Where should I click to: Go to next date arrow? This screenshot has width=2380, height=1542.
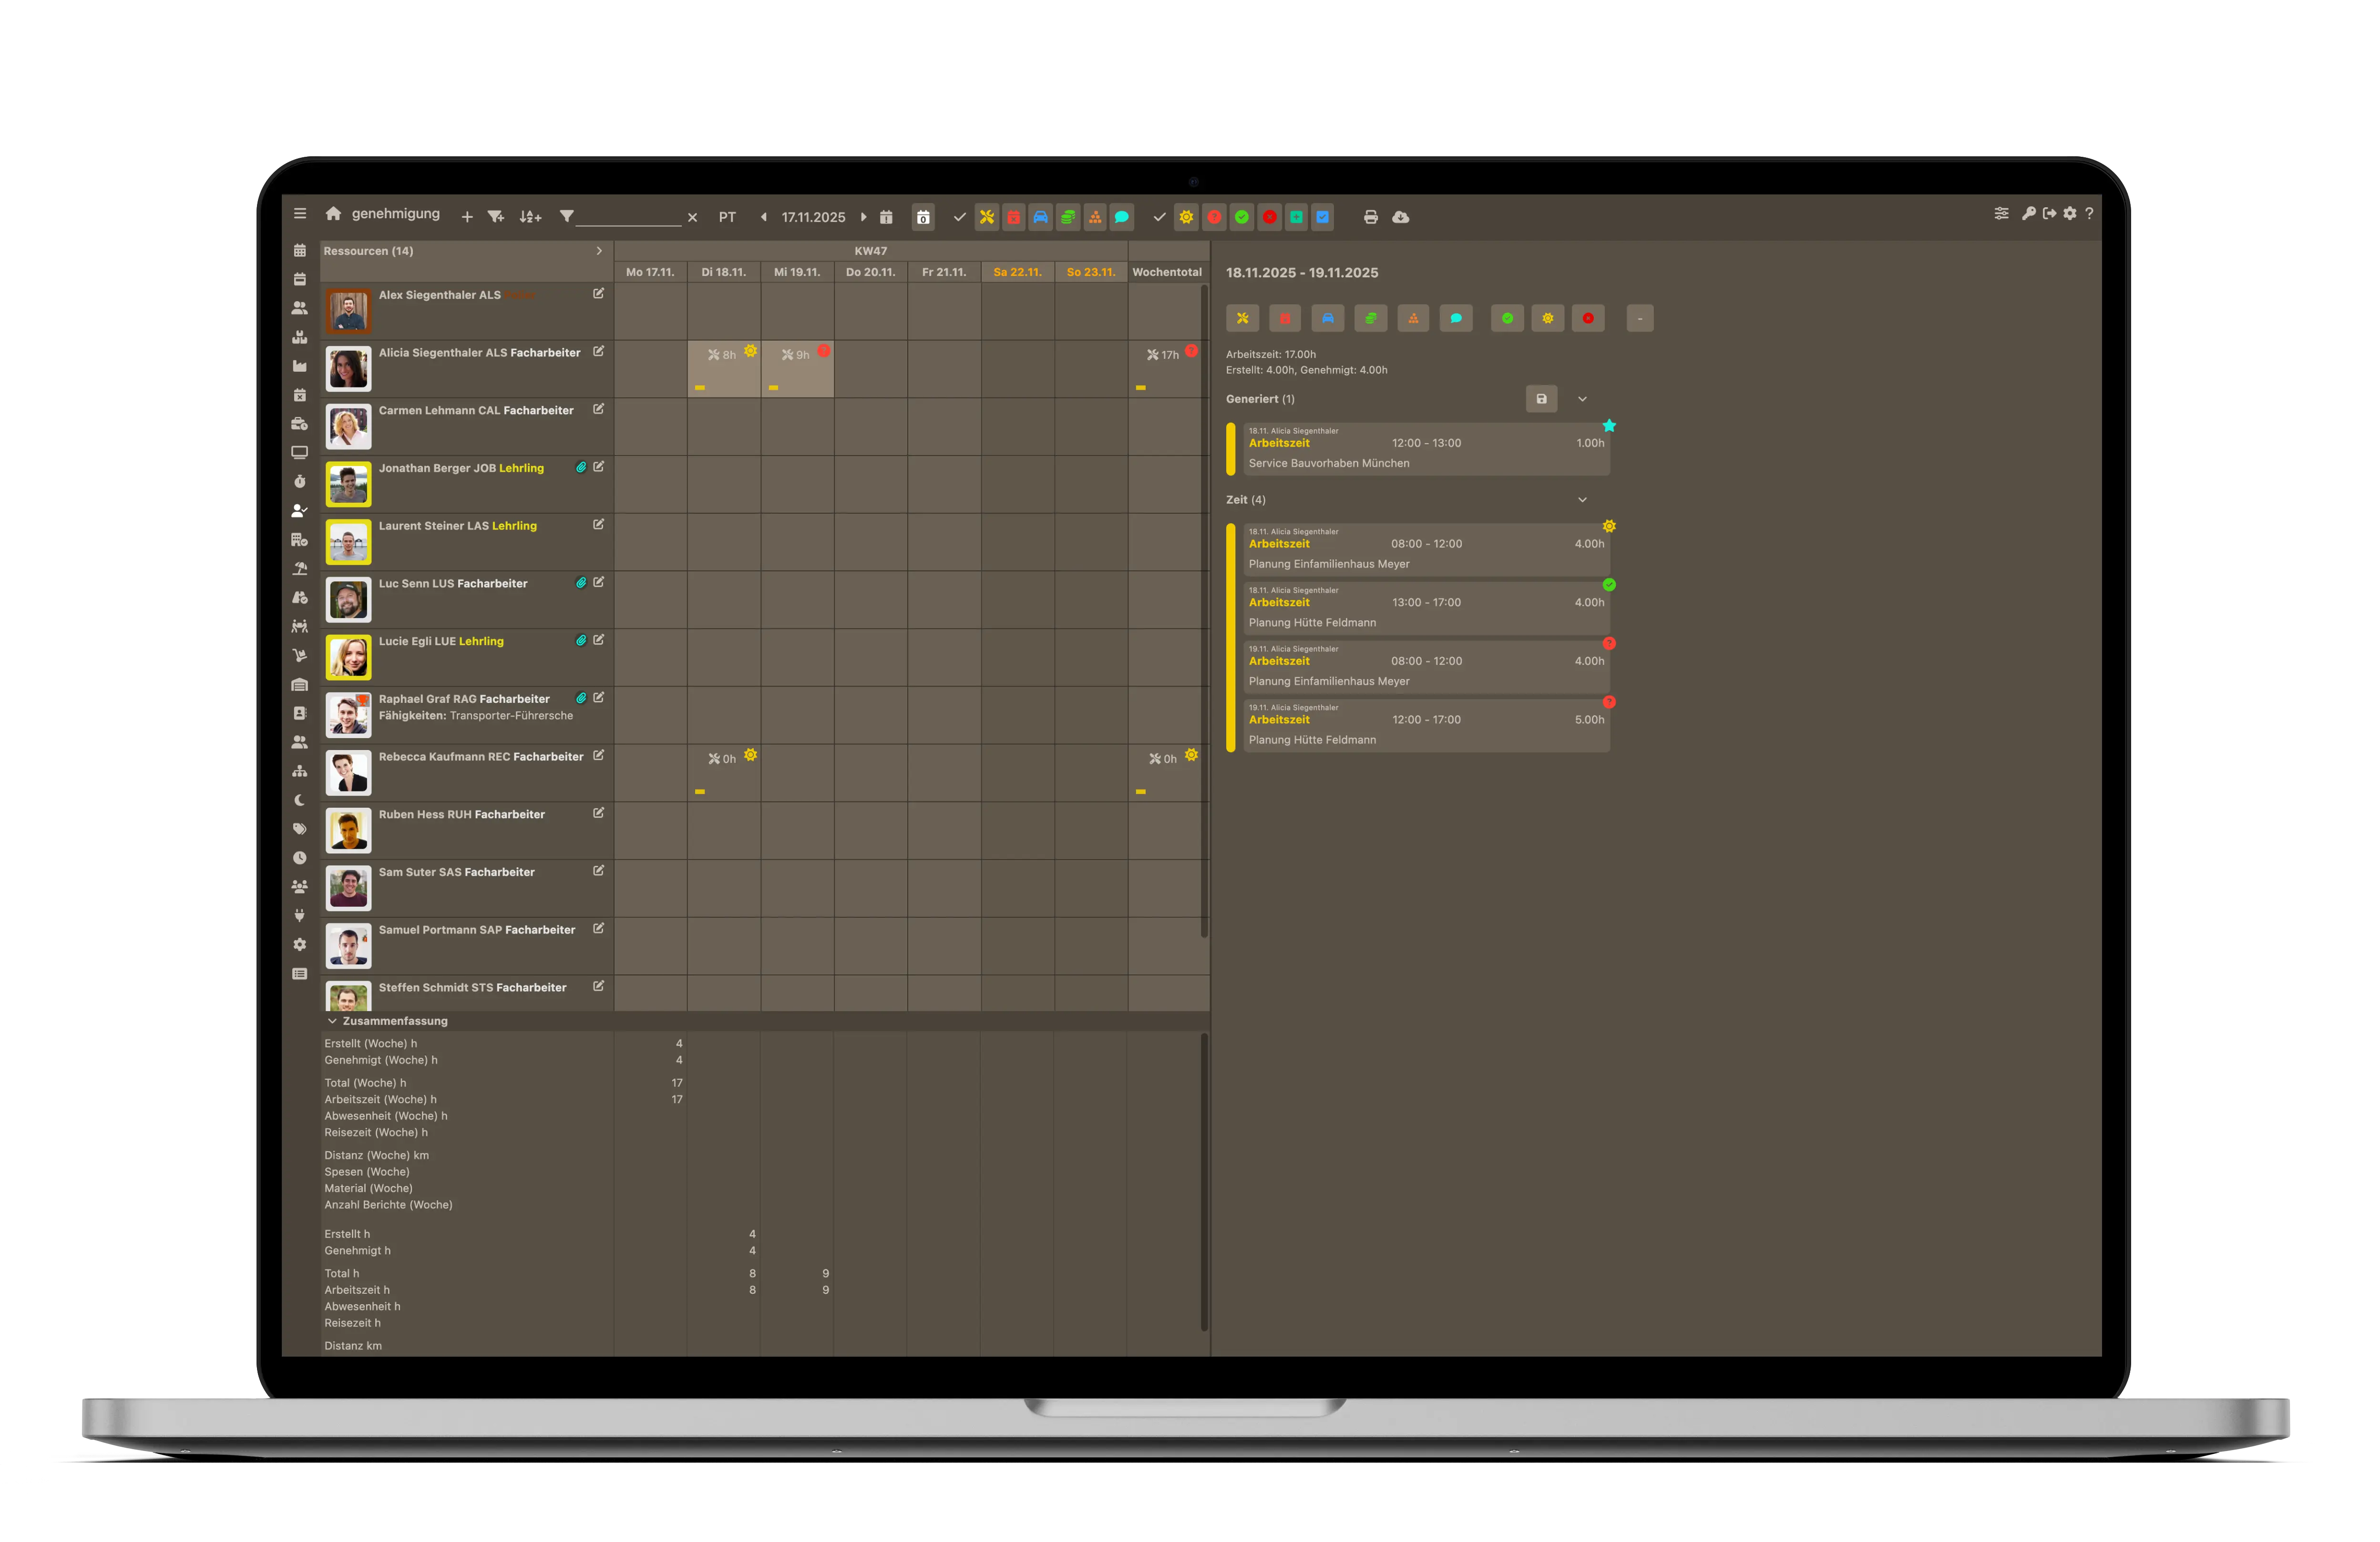[864, 217]
